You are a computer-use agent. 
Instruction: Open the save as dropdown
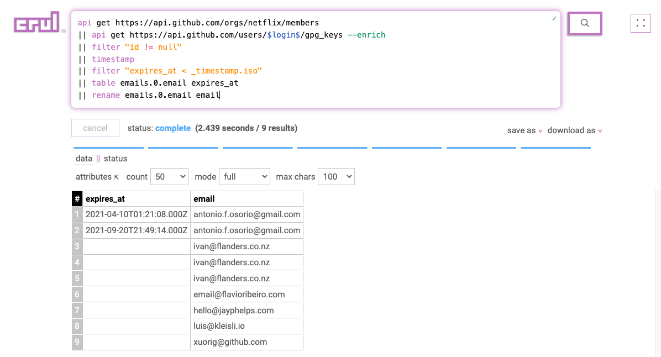tap(524, 130)
